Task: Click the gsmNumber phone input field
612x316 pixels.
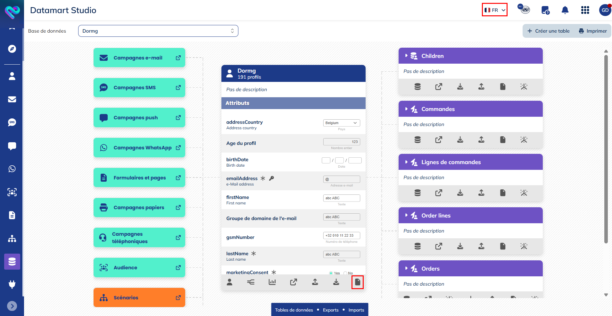Action: [x=341, y=235]
